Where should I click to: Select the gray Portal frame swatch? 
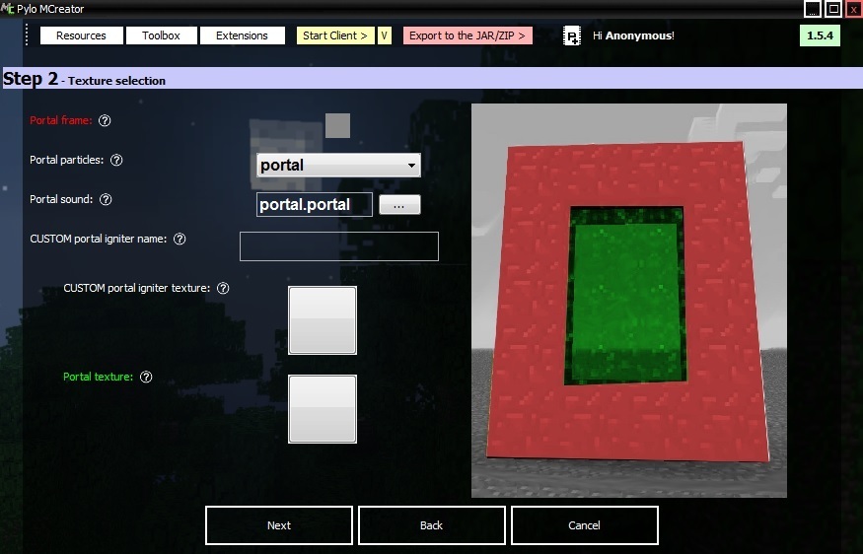pyautogui.click(x=337, y=125)
